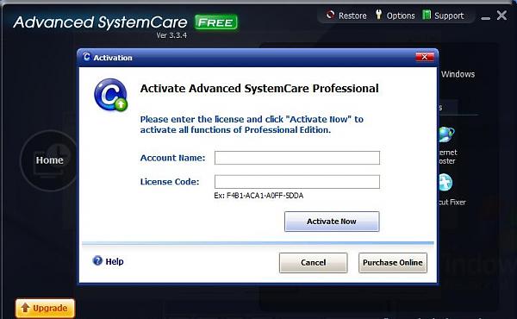Viewport: 517px width, 319px height.
Task: Click the Internet Booster globe icon
Action: click(446, 134)
